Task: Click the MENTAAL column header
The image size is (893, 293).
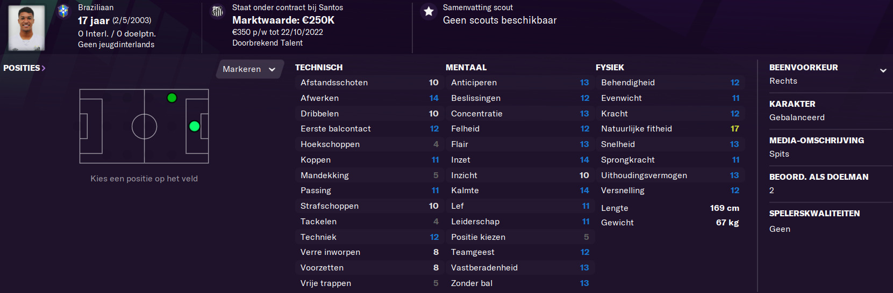Action: (466, 67)
